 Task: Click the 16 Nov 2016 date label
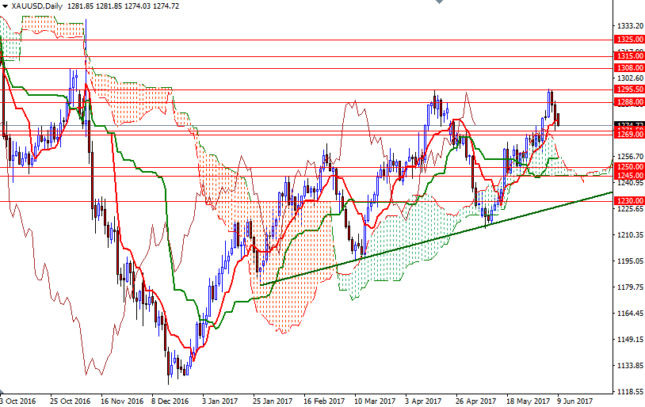tap(122, 401)
